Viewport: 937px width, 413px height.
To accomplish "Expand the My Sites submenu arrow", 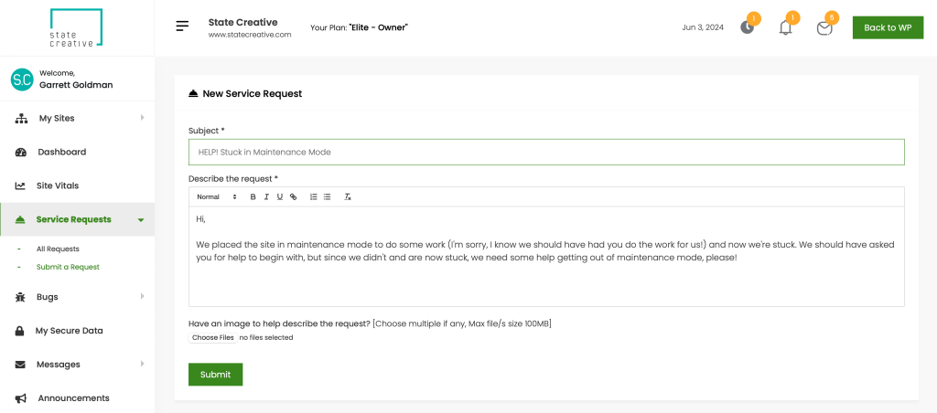I will [x=142, y=118].
